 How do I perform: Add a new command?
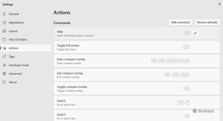pyautogui.click(x=180, y=22)
